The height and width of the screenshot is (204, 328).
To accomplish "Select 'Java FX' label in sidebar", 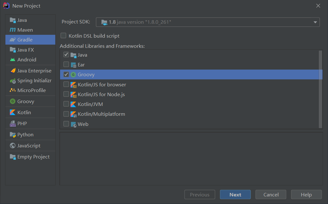I will point(26,50).
